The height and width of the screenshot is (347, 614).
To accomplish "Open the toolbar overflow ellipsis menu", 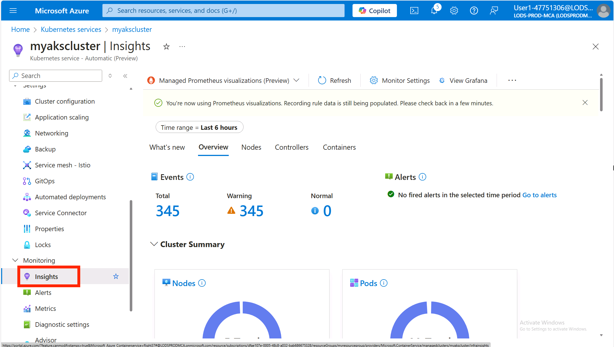I will 512,81.
